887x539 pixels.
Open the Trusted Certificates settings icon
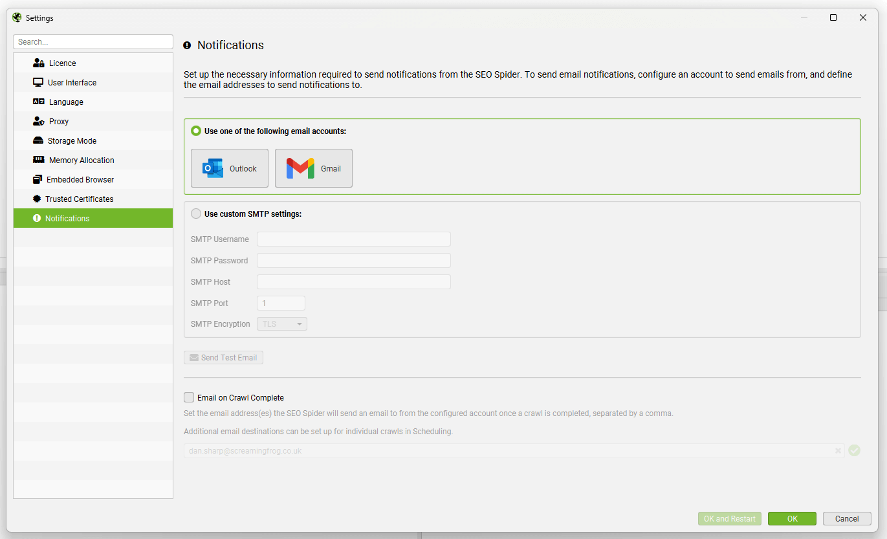pos(38,199)
